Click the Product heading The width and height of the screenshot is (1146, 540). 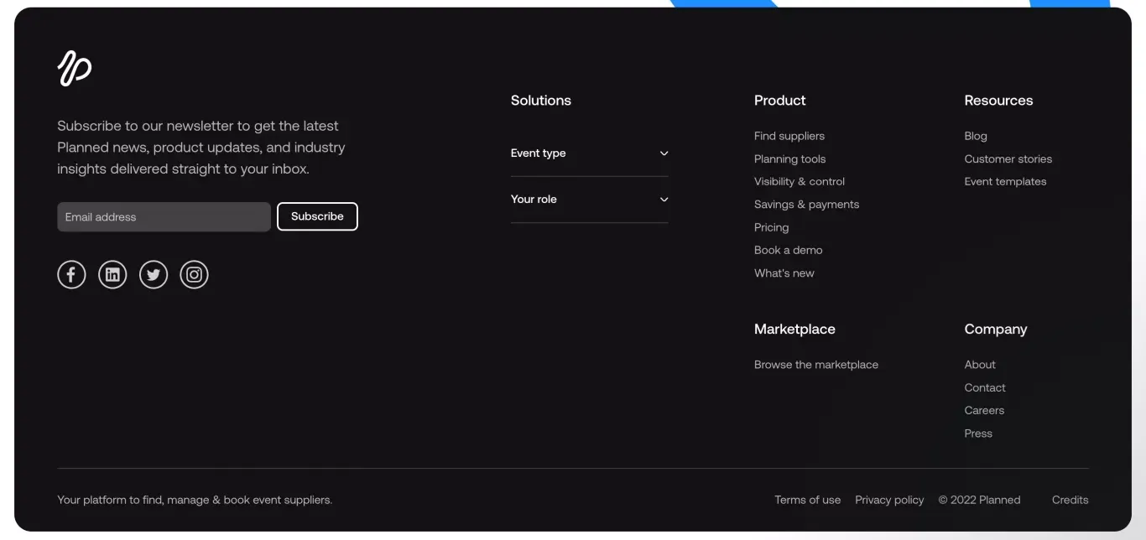coord(779,100)
